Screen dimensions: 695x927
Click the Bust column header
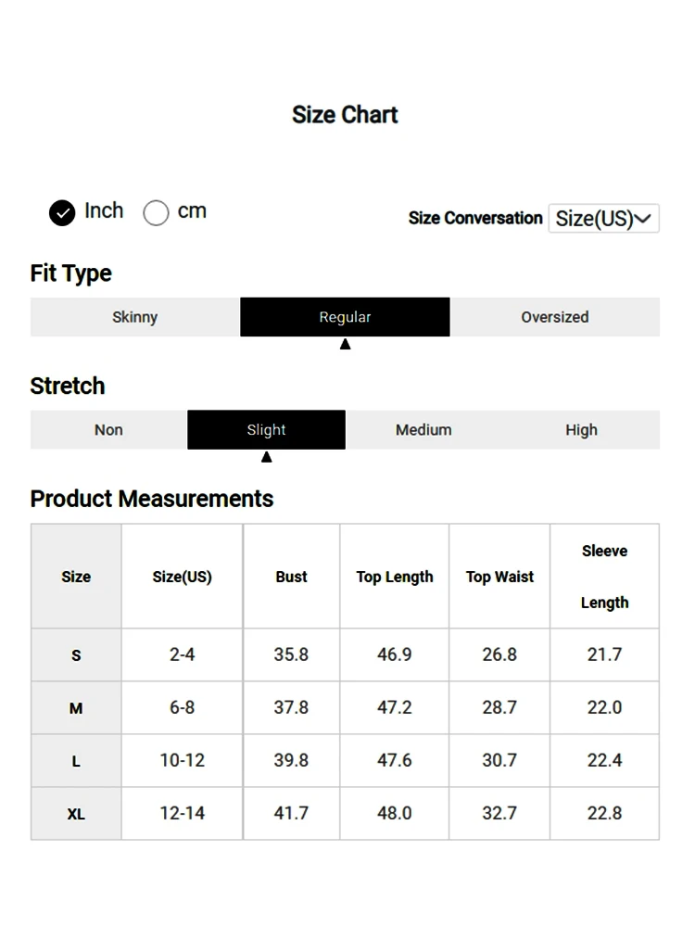pyautogui.click(x=291, y=577)
